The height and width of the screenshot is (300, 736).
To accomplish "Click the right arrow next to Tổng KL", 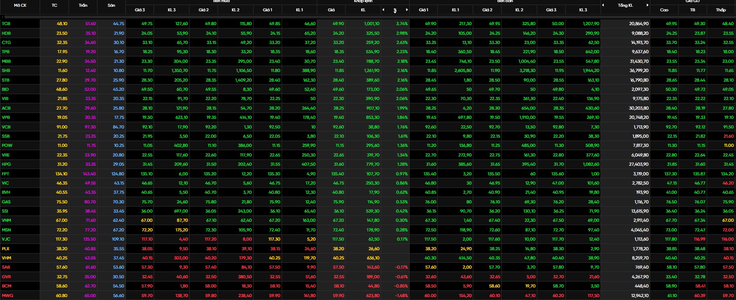I will (x=647, y=5).
